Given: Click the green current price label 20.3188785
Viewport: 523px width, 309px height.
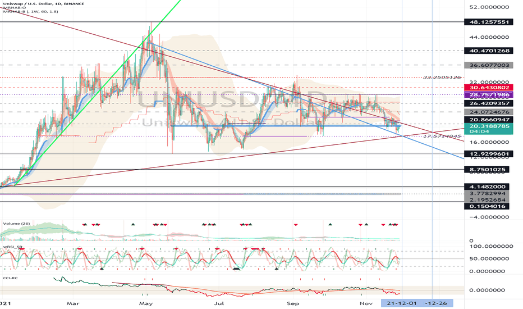Looking at the screenshot, I should click(489, 126).
